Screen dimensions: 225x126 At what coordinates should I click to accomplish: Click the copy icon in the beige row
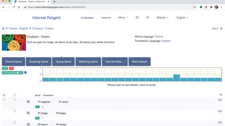[219, 111]
